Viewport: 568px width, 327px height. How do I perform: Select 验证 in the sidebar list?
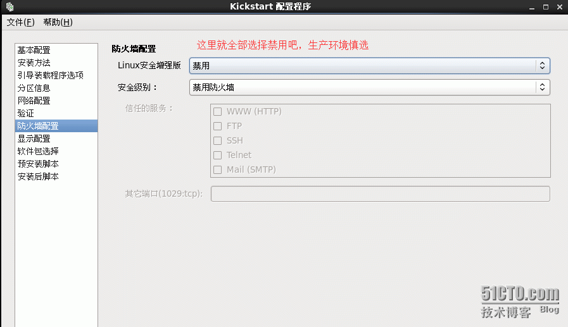tap(56, 113)
